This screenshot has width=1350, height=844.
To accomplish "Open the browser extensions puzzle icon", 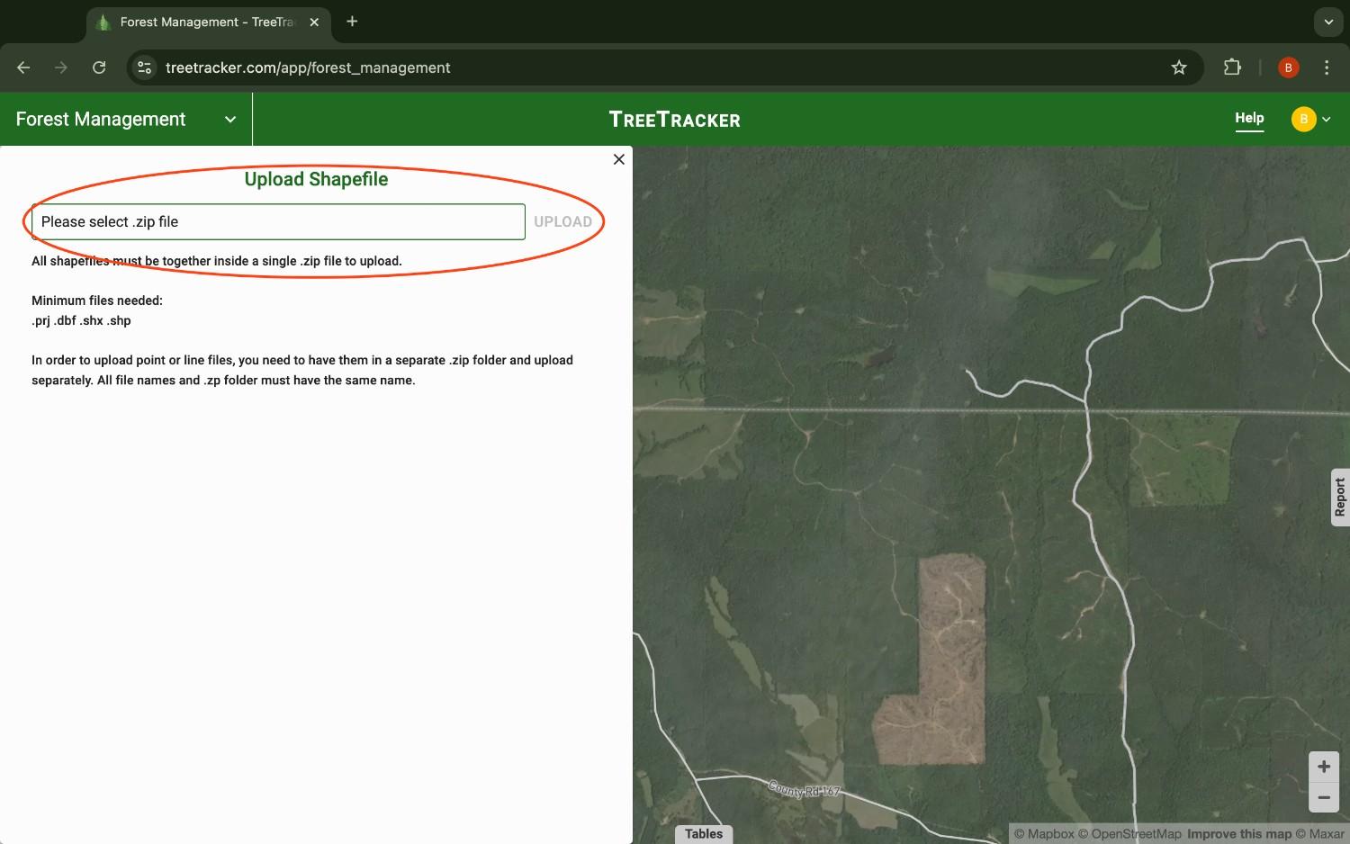I will (1232, 67).
